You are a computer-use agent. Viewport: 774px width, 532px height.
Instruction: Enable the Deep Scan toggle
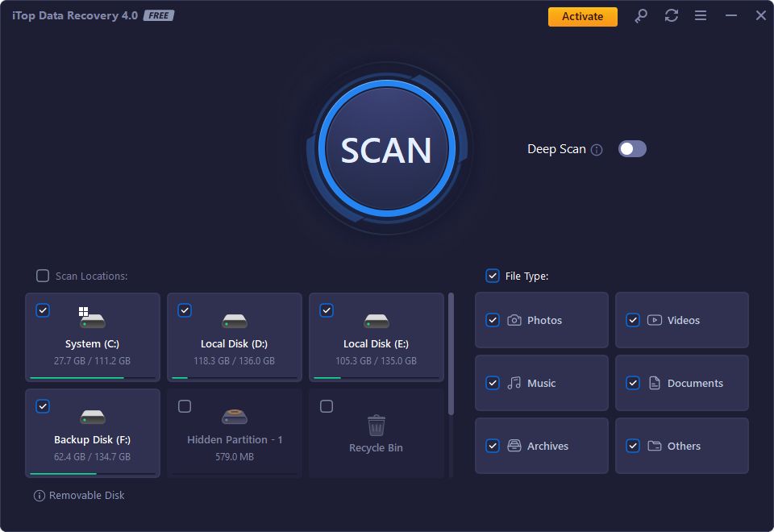(632, 149)
